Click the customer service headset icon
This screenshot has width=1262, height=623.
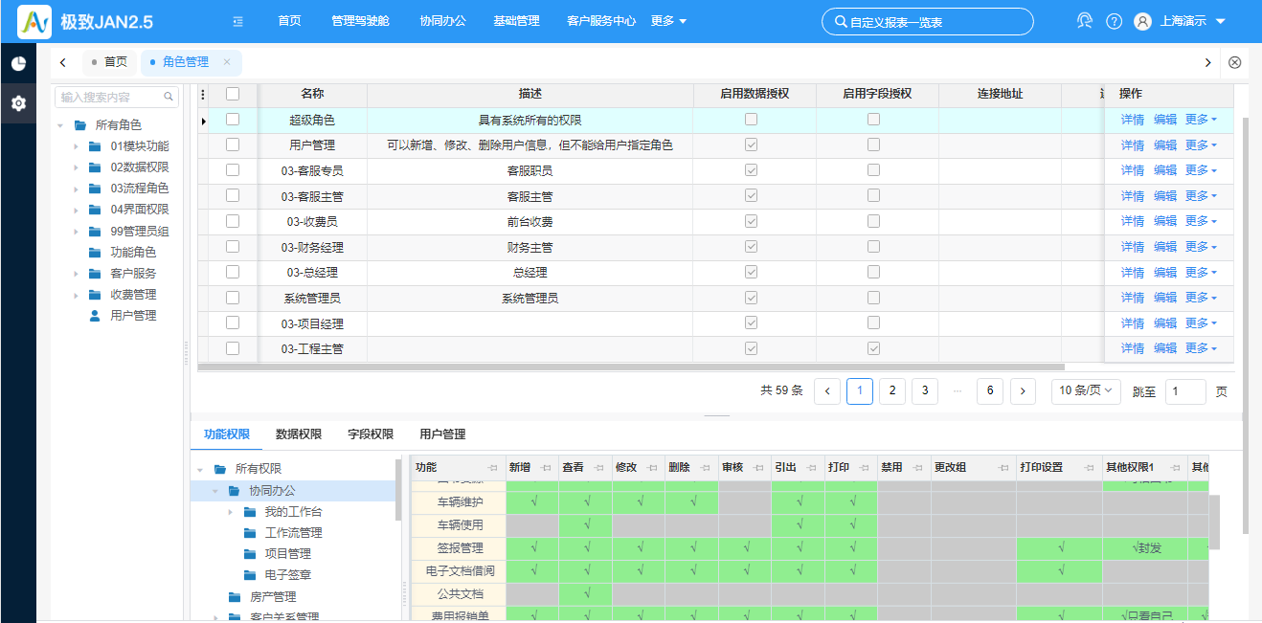coord(1085,21)
